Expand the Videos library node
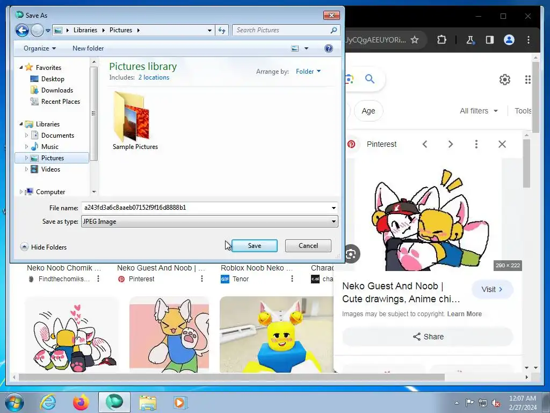The height and width of the screenshot is (413, 550). pyautogui.click(x=26, y=169)
